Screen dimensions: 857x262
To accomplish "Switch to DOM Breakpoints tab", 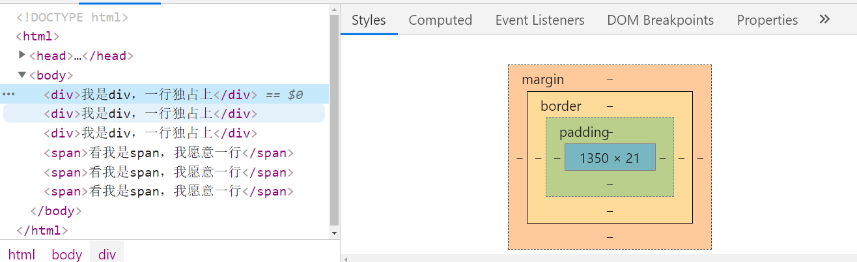I will click(x=660, y=20).
